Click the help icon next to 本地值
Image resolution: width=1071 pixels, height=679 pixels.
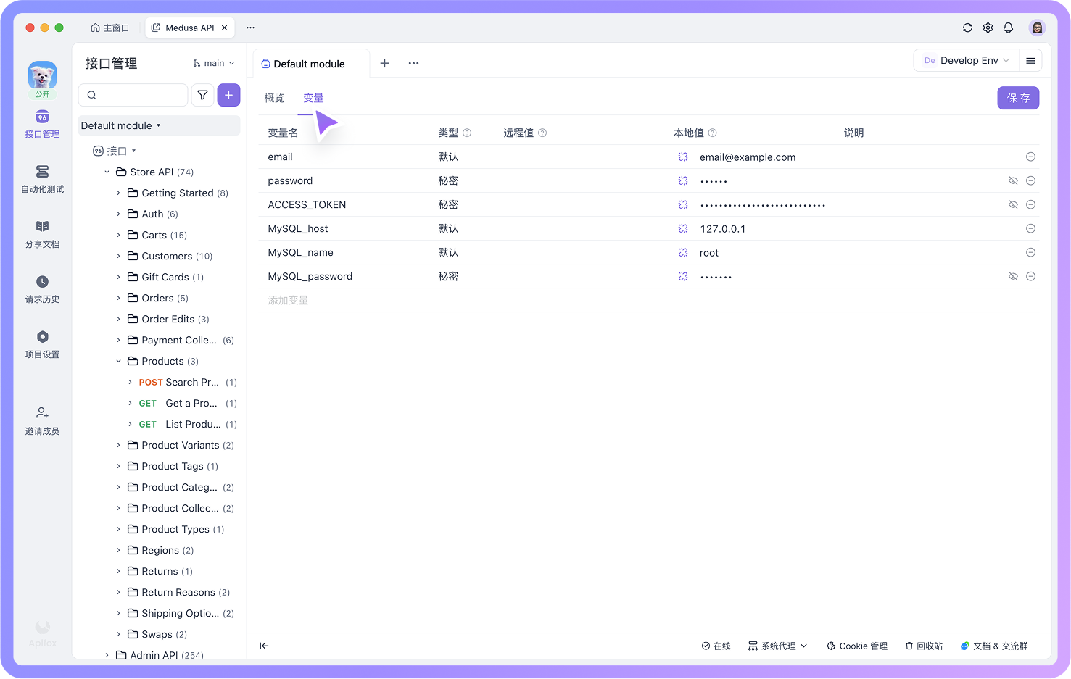(713, 133)
